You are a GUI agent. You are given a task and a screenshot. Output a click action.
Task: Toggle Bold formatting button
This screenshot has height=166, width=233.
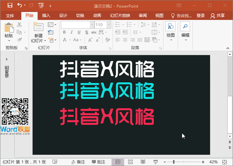coord(65,32)
